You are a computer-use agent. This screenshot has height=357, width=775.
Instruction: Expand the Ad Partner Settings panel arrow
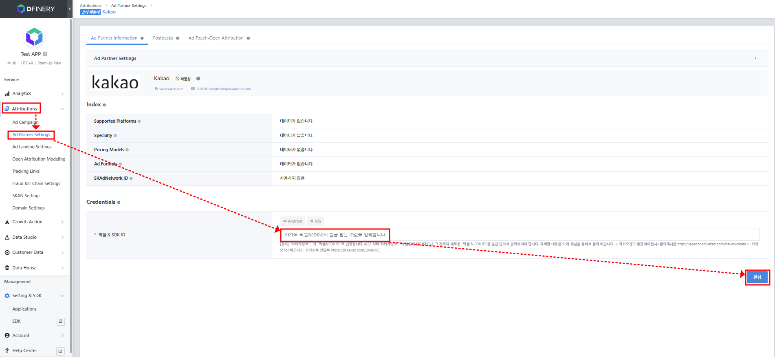(755, 58)
